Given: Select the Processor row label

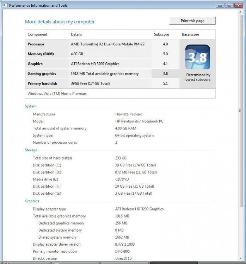Looking at the screenshot, I should click(x=36, y=44).
